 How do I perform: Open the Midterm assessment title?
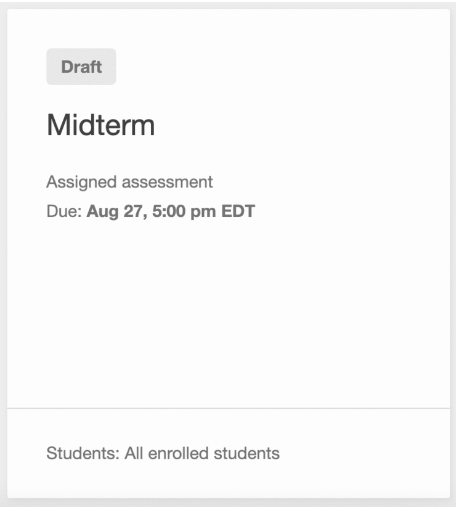coord(100,125)
